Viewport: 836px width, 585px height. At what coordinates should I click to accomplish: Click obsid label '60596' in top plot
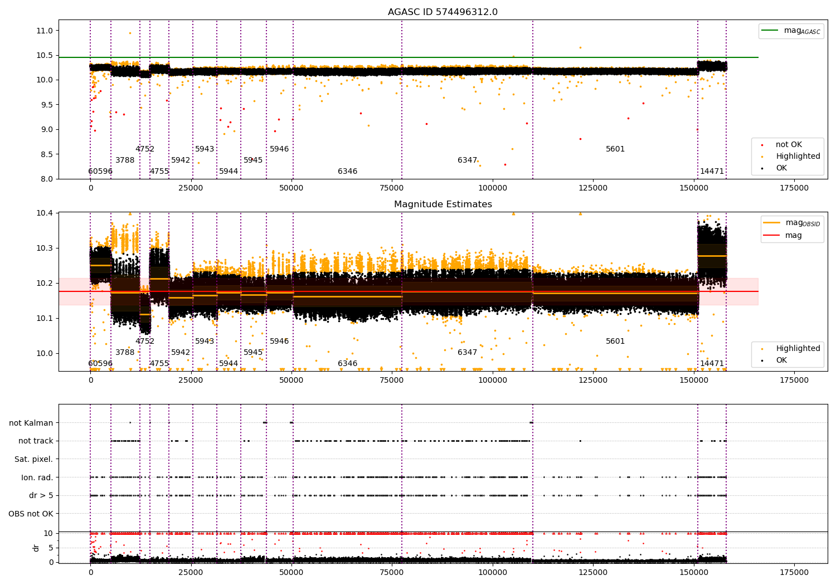pos(100,171)
